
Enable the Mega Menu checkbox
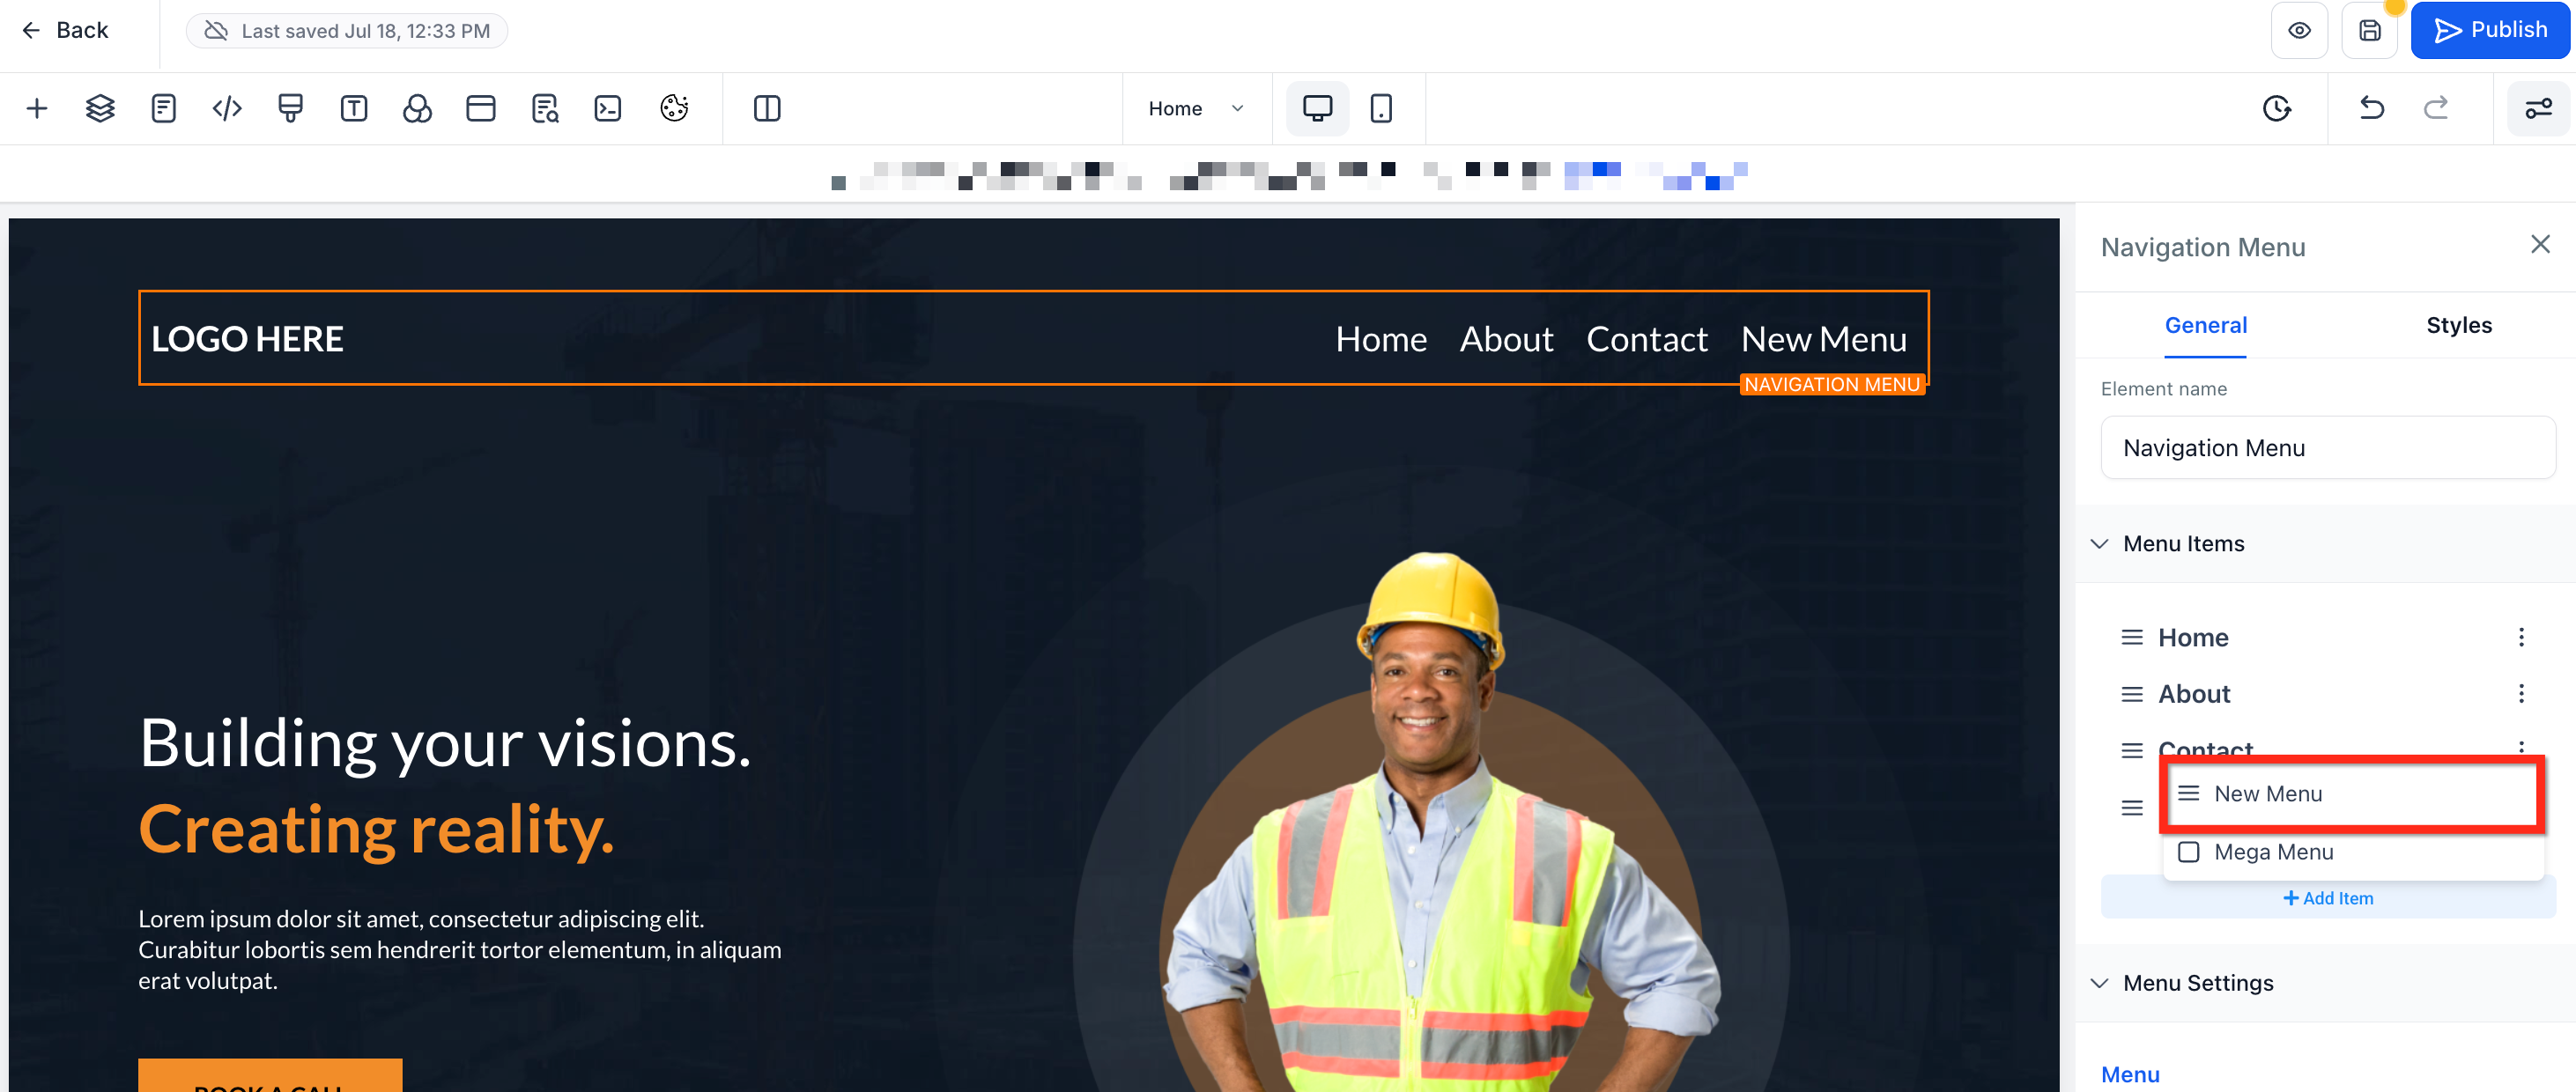(2188, 852)
